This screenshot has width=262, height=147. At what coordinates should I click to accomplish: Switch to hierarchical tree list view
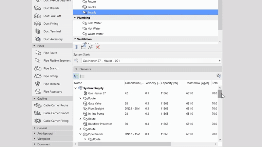[x=76, y=76]
